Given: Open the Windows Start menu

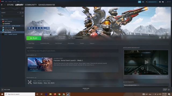Looking at the screenshot, I should [x=2, y=94].
